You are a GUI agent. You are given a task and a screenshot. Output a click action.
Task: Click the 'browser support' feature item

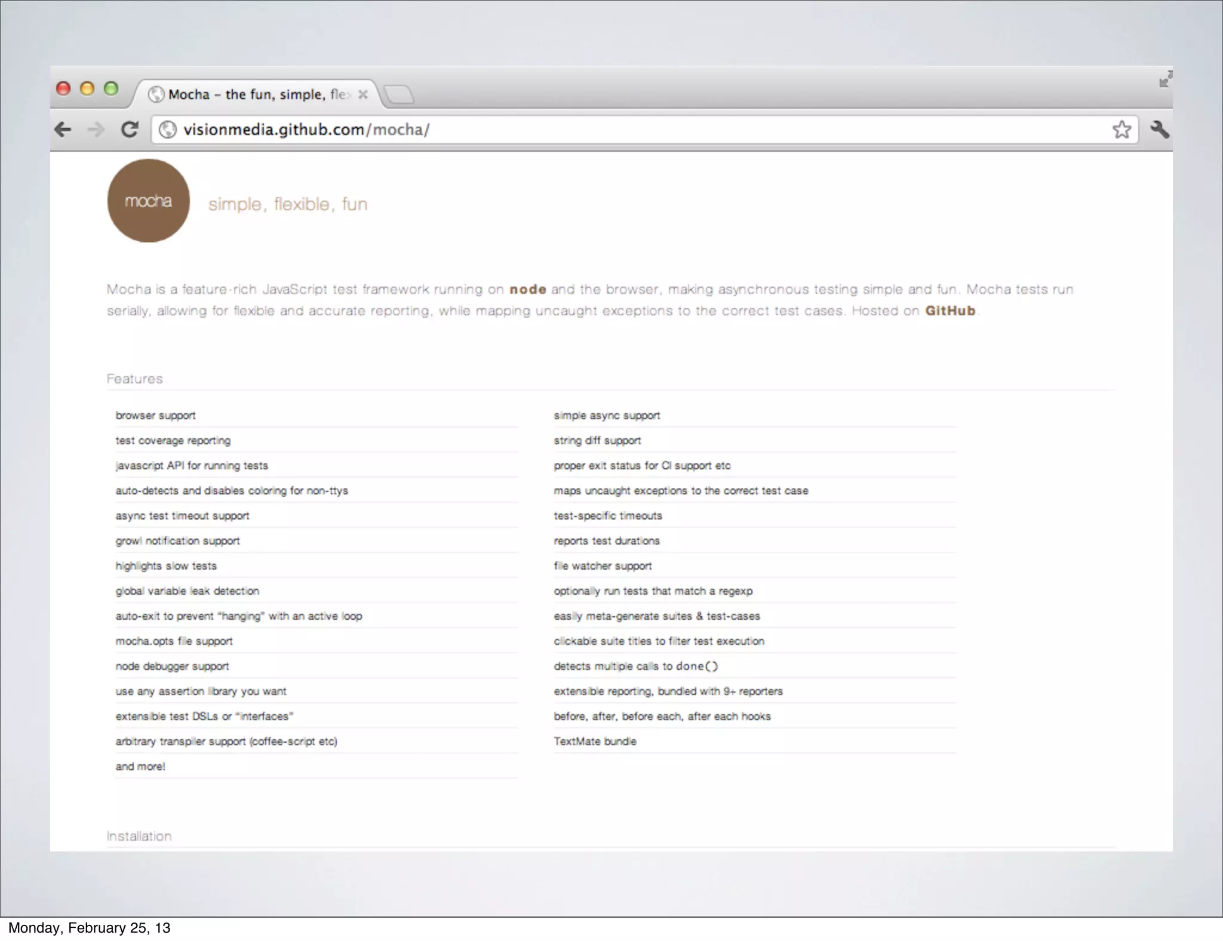tap(155, 416)
